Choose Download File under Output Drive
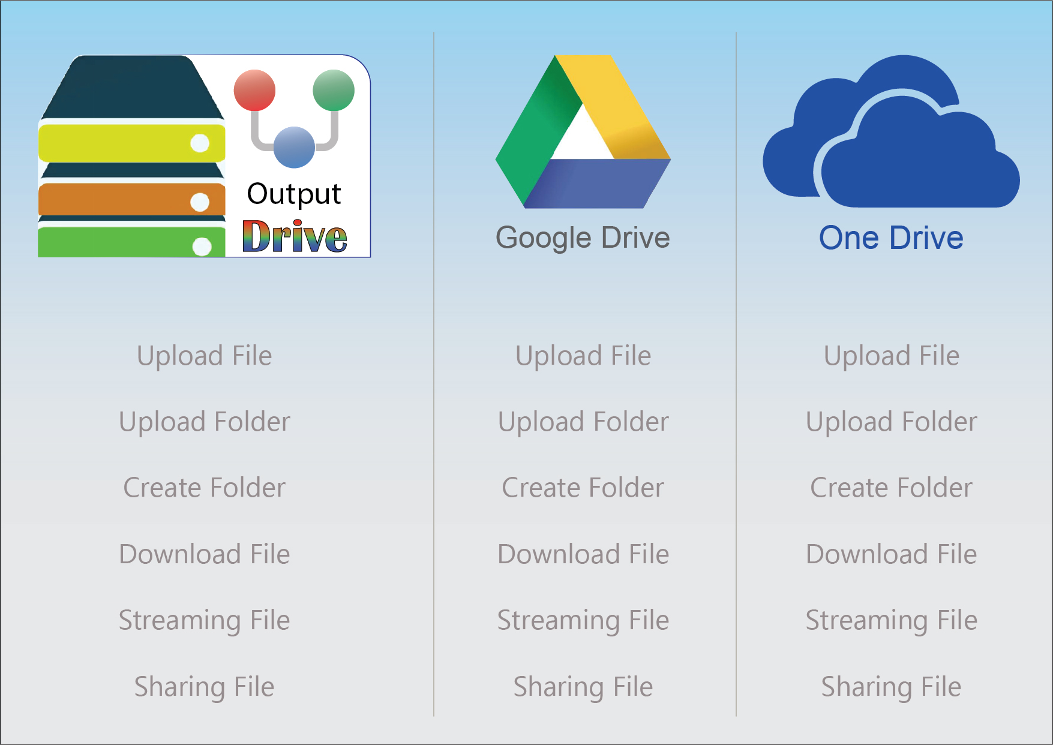This screenshot has height=745, width=1053. point(204,554)
